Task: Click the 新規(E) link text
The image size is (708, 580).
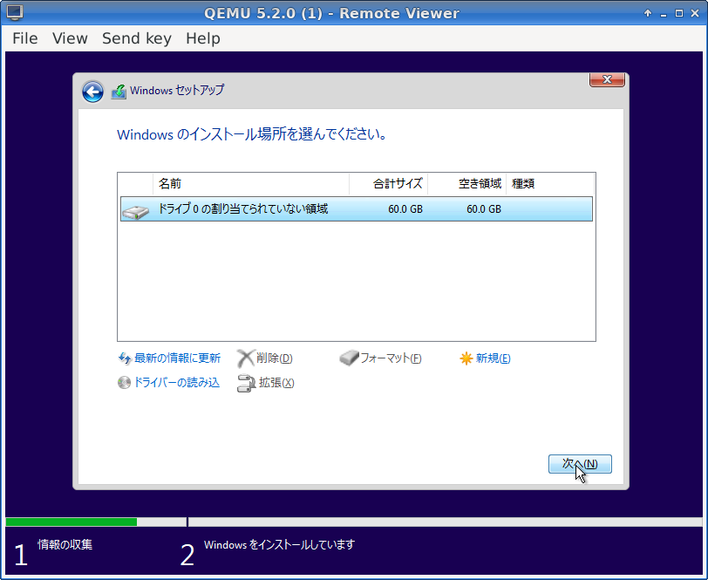Action: [493, 358]
